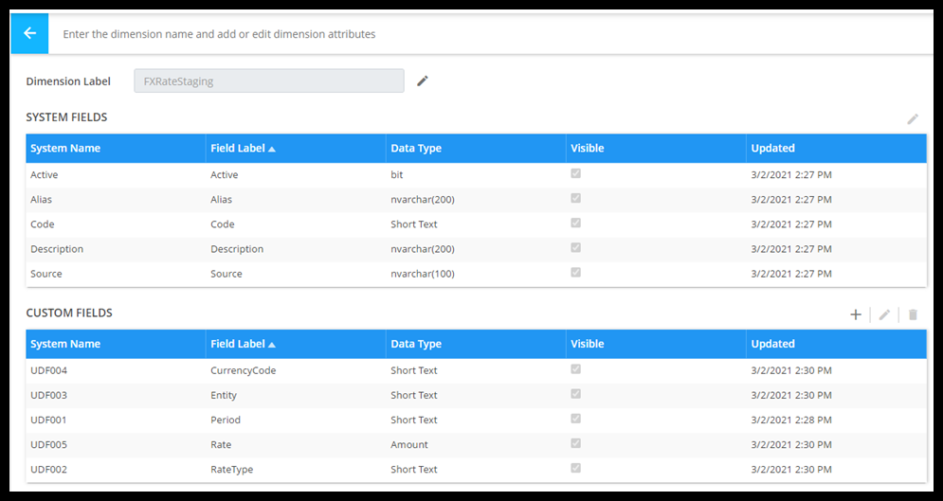Toggle Visible checkbox for Active system field
Image resolution: width=943 pixels, height=501 pixels.
[x=575, y=174]
